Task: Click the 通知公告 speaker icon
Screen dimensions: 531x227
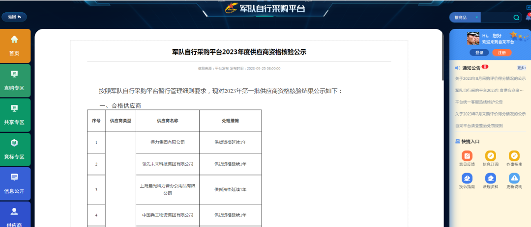Action: (x=458, y=68)
